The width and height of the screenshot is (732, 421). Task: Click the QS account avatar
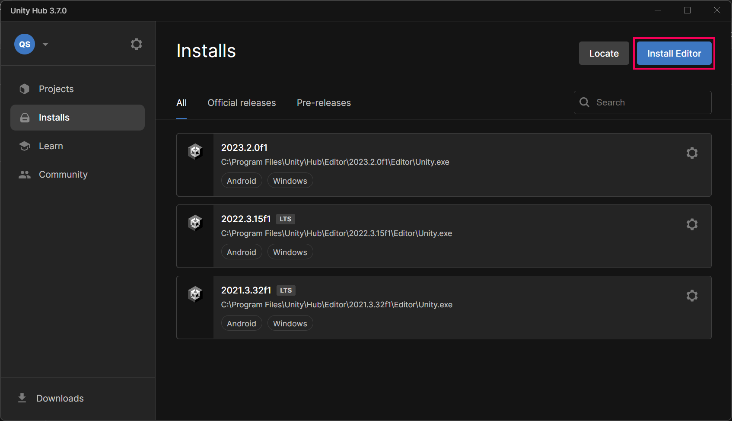(x=25, y=44)
